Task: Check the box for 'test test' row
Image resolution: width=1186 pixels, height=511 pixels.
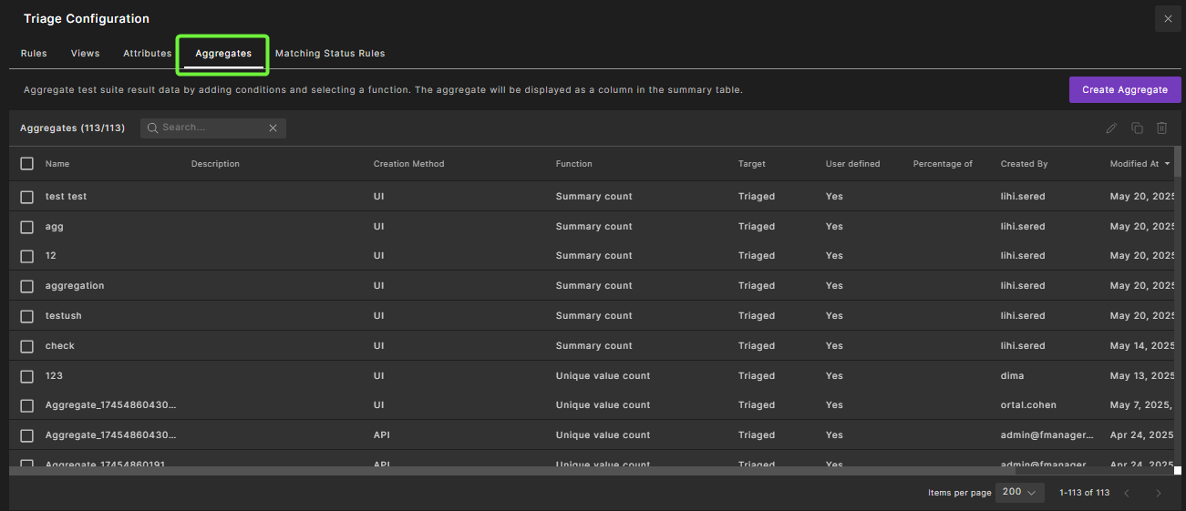Action: 27,197
